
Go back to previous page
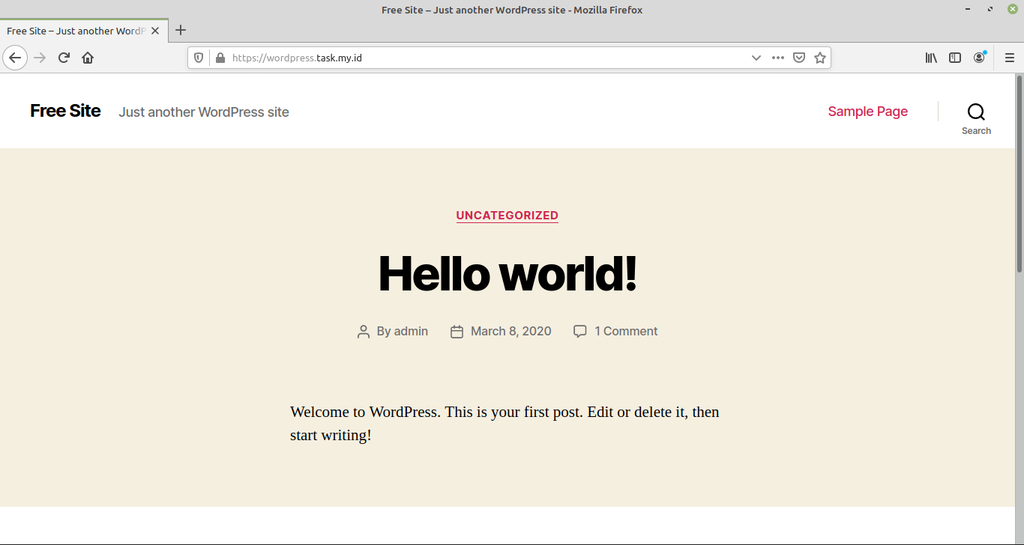tap(15, 58)
